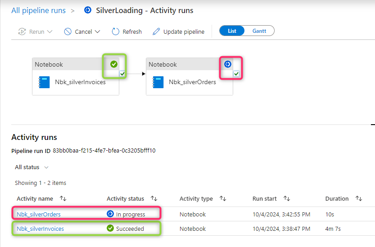
Task: Click the In progress status text
Action: 131,214
